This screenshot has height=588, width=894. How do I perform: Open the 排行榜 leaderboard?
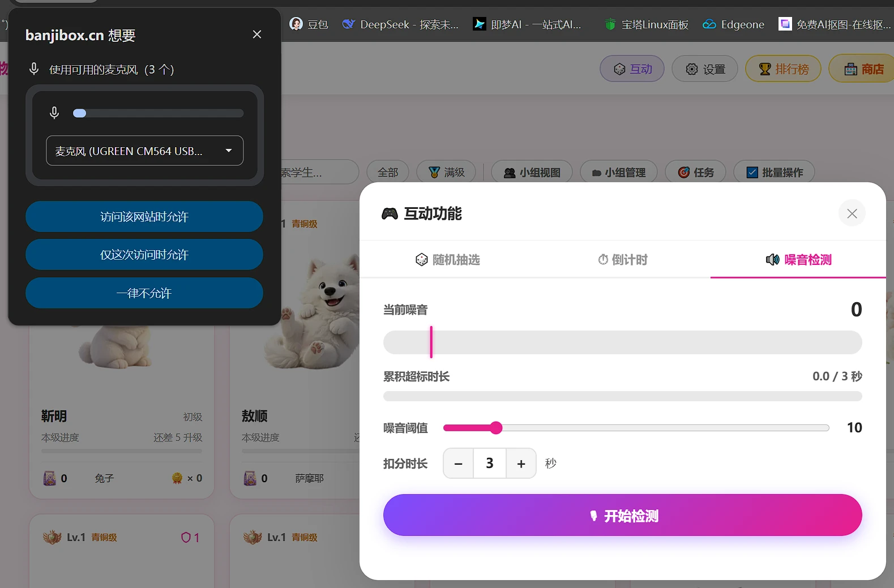(x=783, y=69)
